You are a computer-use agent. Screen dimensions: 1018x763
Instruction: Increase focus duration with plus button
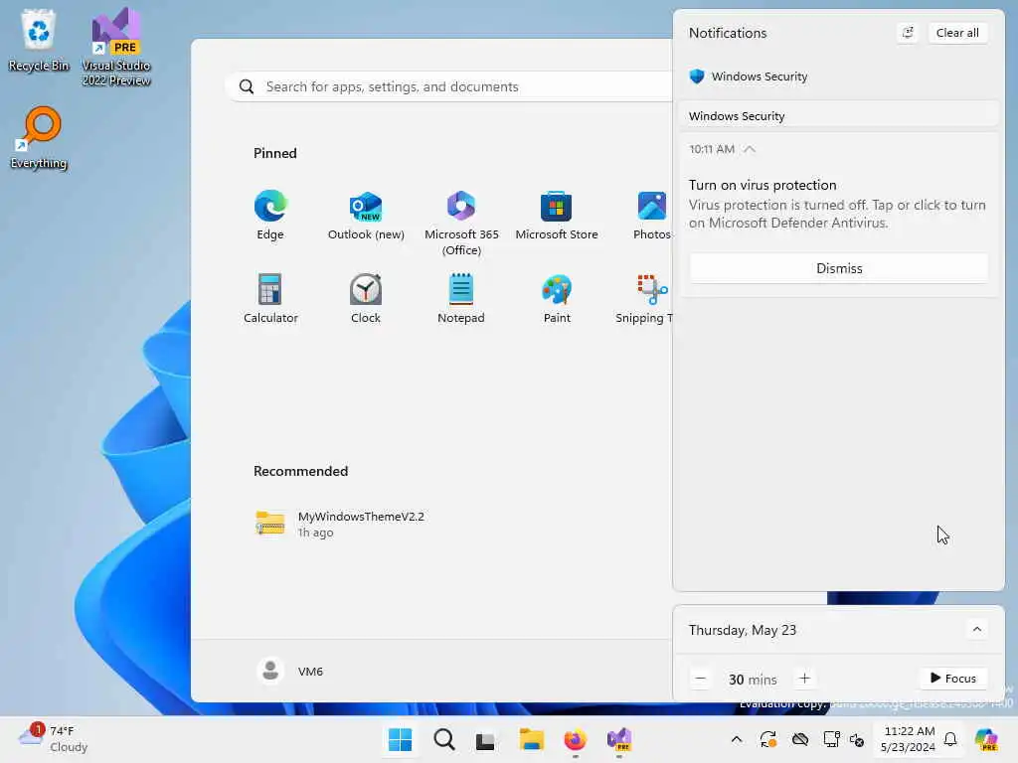coord(804,679)
